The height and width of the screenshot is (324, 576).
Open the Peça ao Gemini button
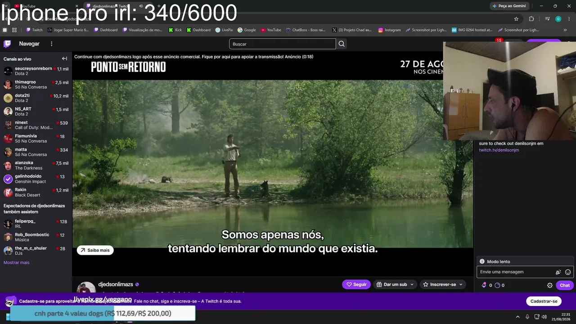point(509,6)
